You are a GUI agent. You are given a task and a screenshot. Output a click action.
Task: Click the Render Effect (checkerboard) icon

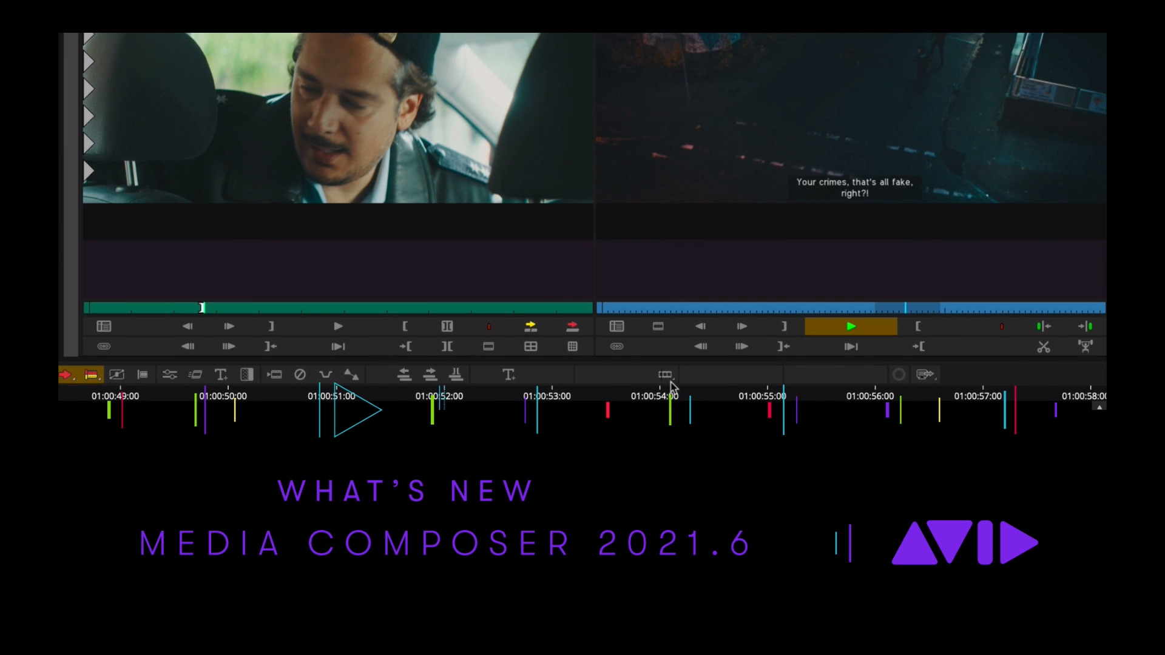tap(247, 374)
